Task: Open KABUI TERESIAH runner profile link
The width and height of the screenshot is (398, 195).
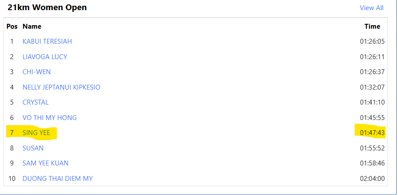Action: coord(47,41)
